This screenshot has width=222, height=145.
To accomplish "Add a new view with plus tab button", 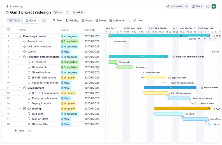I will [44, 20].
